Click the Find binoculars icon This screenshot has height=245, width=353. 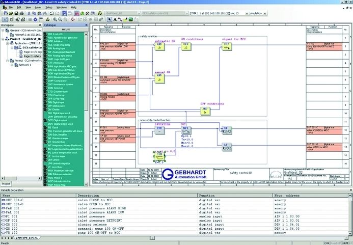[x=45, y=13]
